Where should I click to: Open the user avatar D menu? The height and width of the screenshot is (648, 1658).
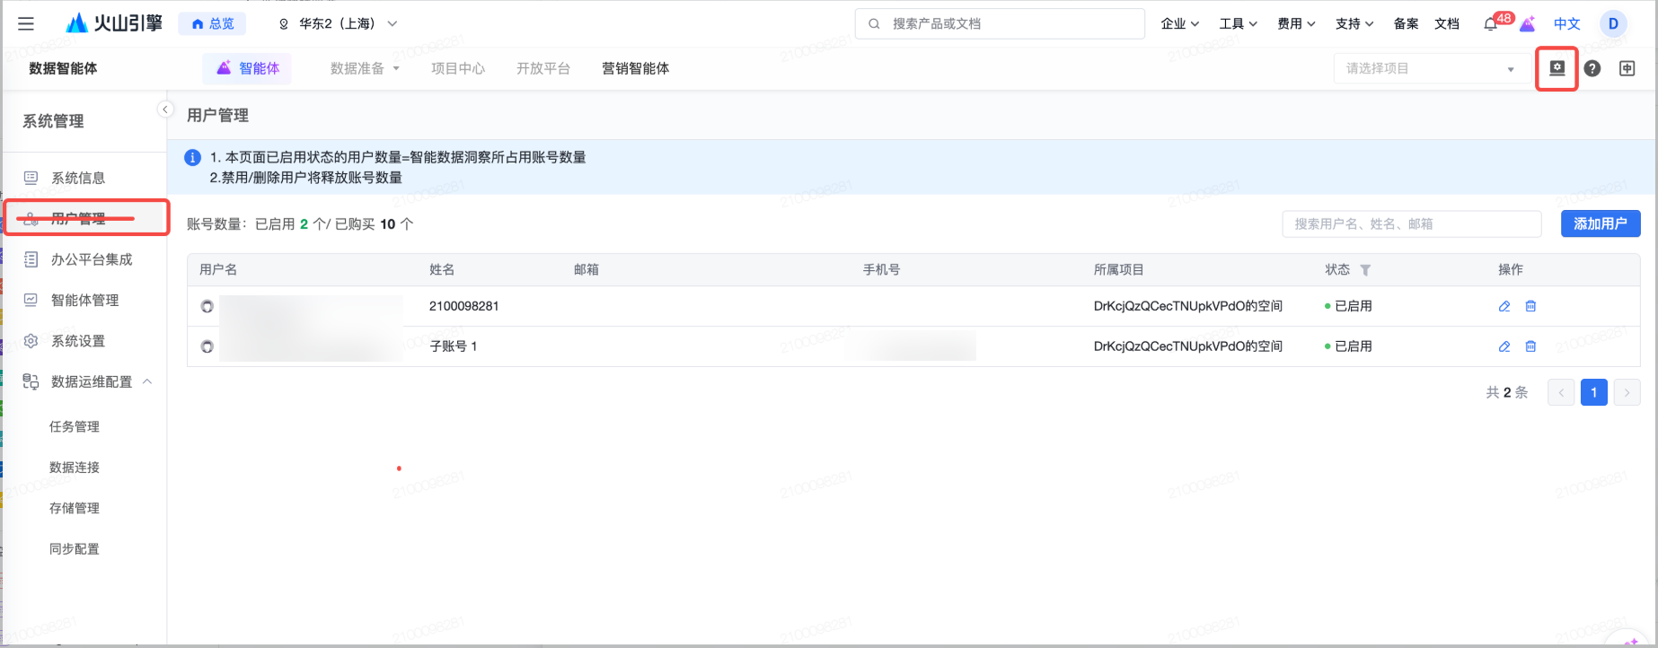tap(1613, 24)
